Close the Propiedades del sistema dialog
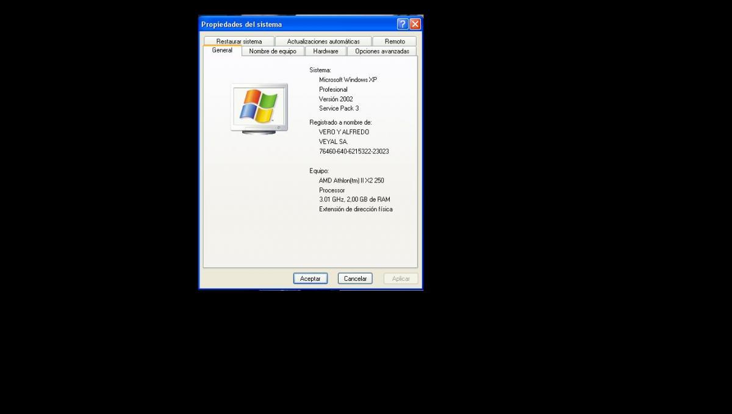The image size is (732, 414). coord(415,24)
